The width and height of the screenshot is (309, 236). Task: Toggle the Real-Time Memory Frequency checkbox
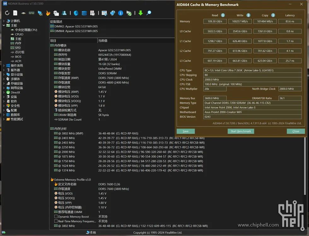coord(56,221)
